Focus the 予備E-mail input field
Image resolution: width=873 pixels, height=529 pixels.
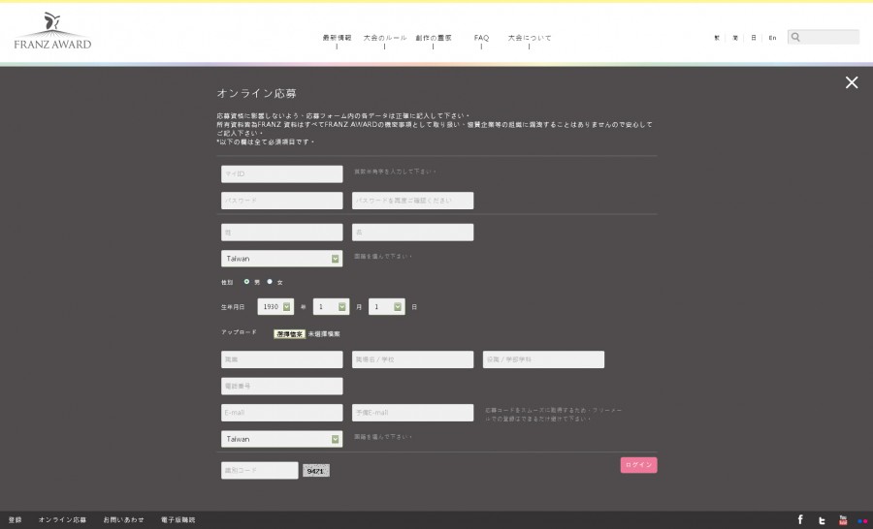pyautogui.click(x=412, y=413)
